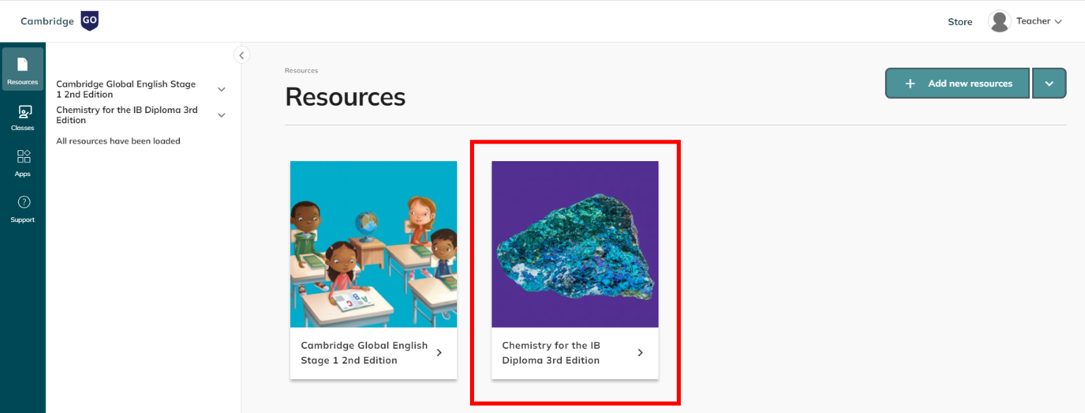Expand the Teacher account dropdown
The image size is (1085, 413).
tap(1058, 21)
